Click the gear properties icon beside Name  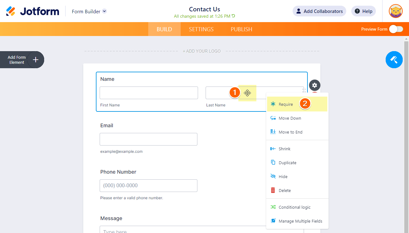pyautogui.click(x=314, y=85)
